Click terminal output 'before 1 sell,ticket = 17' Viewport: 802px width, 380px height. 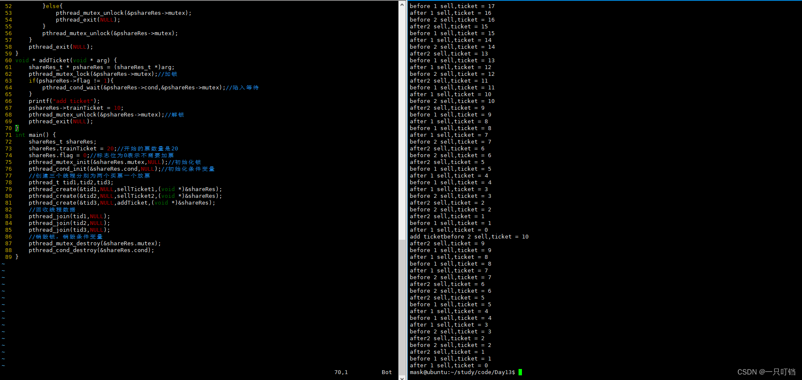click(x=452, y=6)
